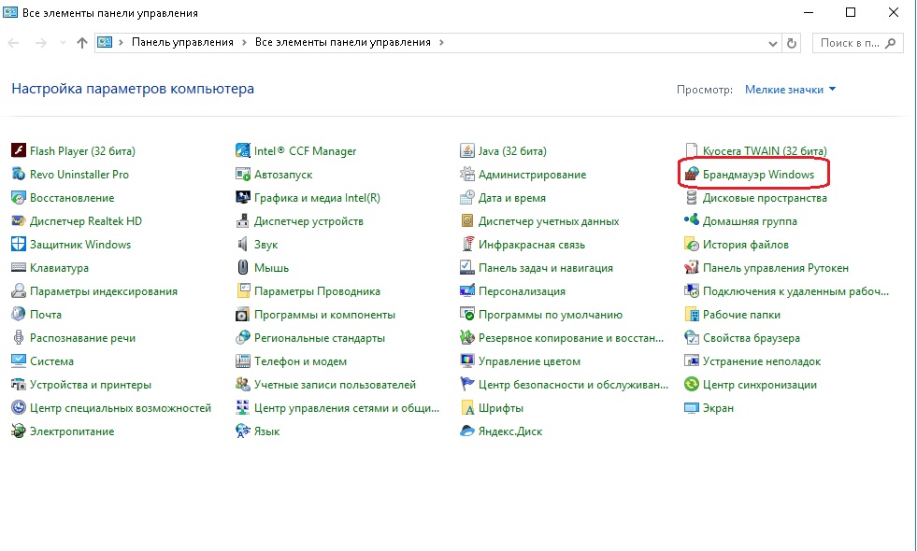The height and width of the screenshot is (551, 917).
Task: Click the Программы и компоненты icon
Action: tap(243, 315)
